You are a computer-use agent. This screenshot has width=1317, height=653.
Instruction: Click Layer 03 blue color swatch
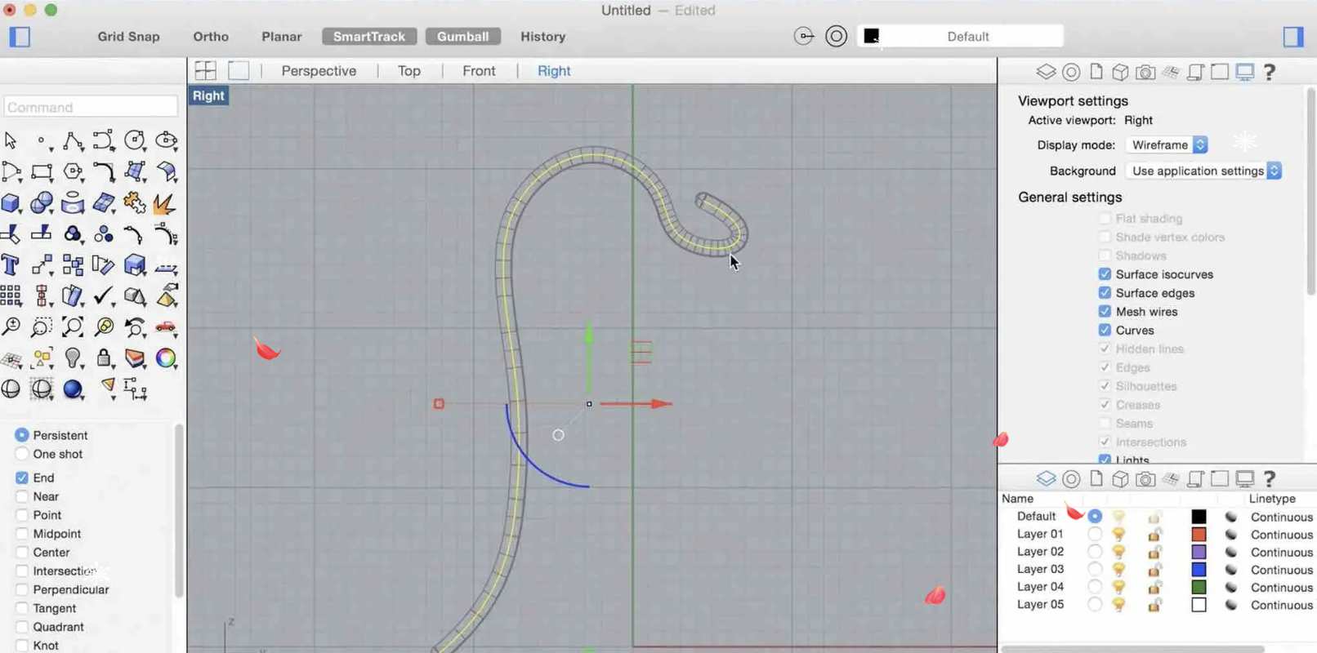[x=1199, y=570]
